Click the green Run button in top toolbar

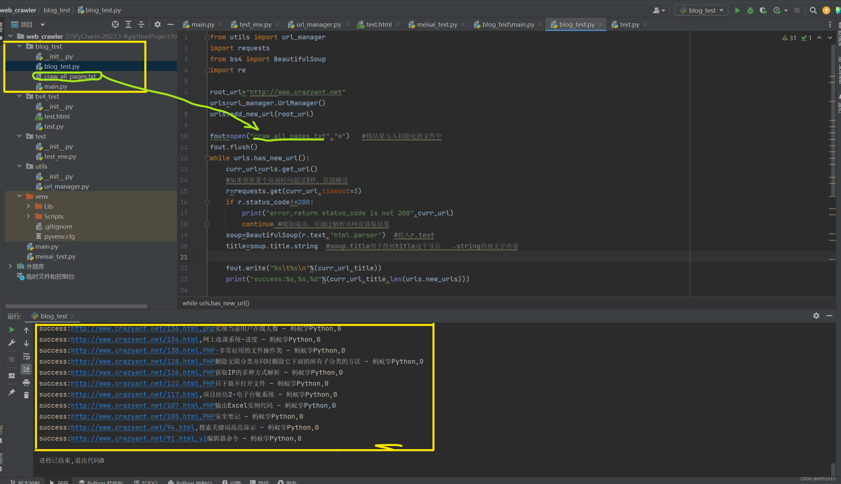(x=737, y=10)
